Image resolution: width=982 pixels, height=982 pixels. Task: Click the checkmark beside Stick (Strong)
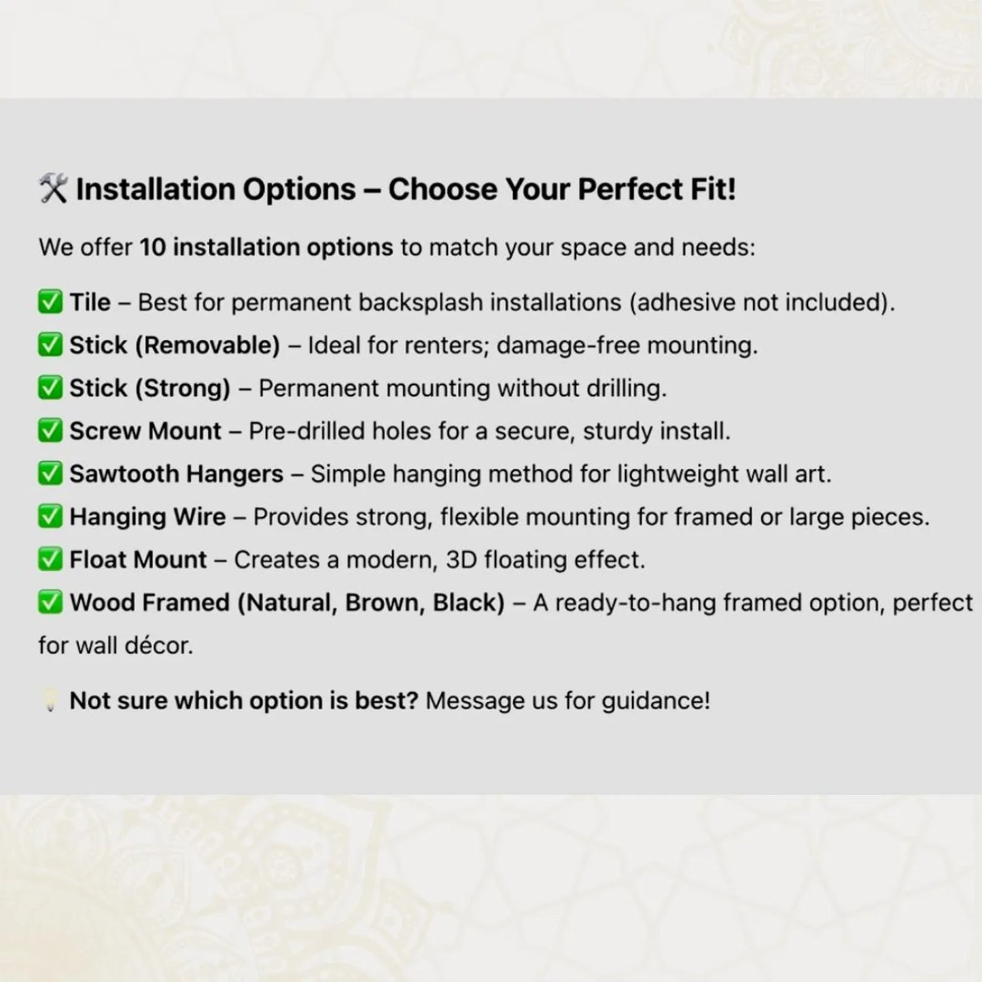(50, 388)
